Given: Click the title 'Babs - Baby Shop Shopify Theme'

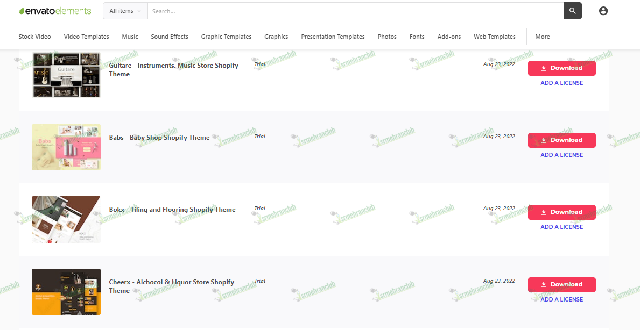Looking at the screenshot, I should pos(159,138).
